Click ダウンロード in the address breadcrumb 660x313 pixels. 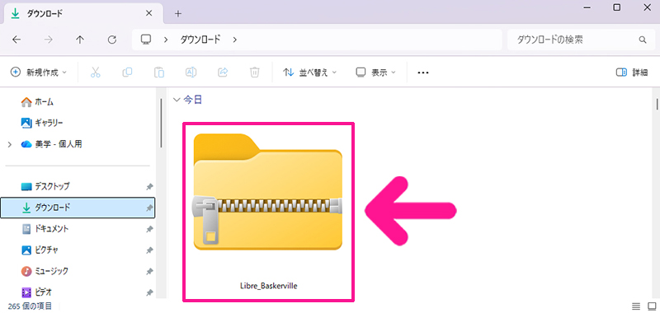pyautogui.click(x=200, y=40)
